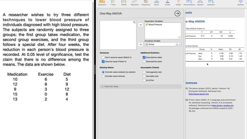247x139 pixels.
Task: Uncheck Assume equal (Fisher's)
Action: click(103, 61)
